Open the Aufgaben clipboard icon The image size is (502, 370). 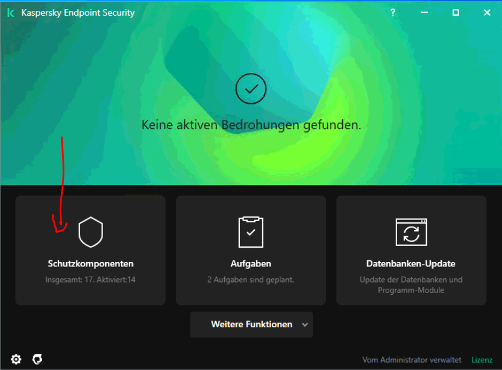coord(251,232)
